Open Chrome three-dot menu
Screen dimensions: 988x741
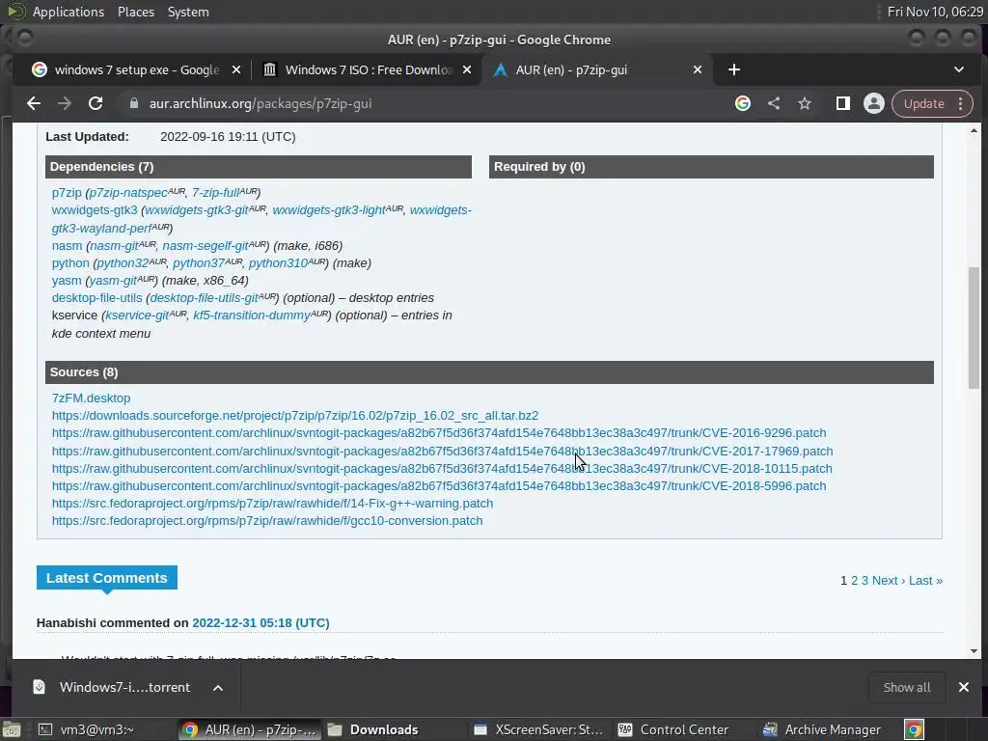[x=960, y=103]
